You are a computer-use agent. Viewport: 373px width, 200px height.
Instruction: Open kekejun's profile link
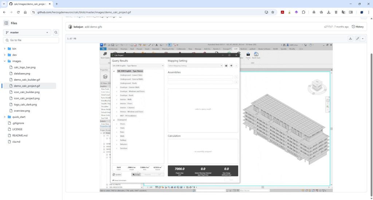[x=78, y=27]
